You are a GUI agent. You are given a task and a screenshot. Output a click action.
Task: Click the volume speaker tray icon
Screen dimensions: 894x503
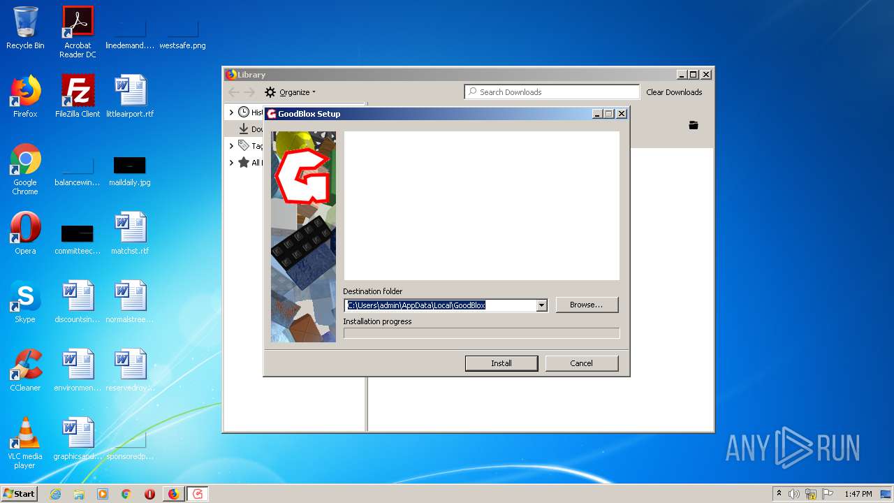point(794,494)
